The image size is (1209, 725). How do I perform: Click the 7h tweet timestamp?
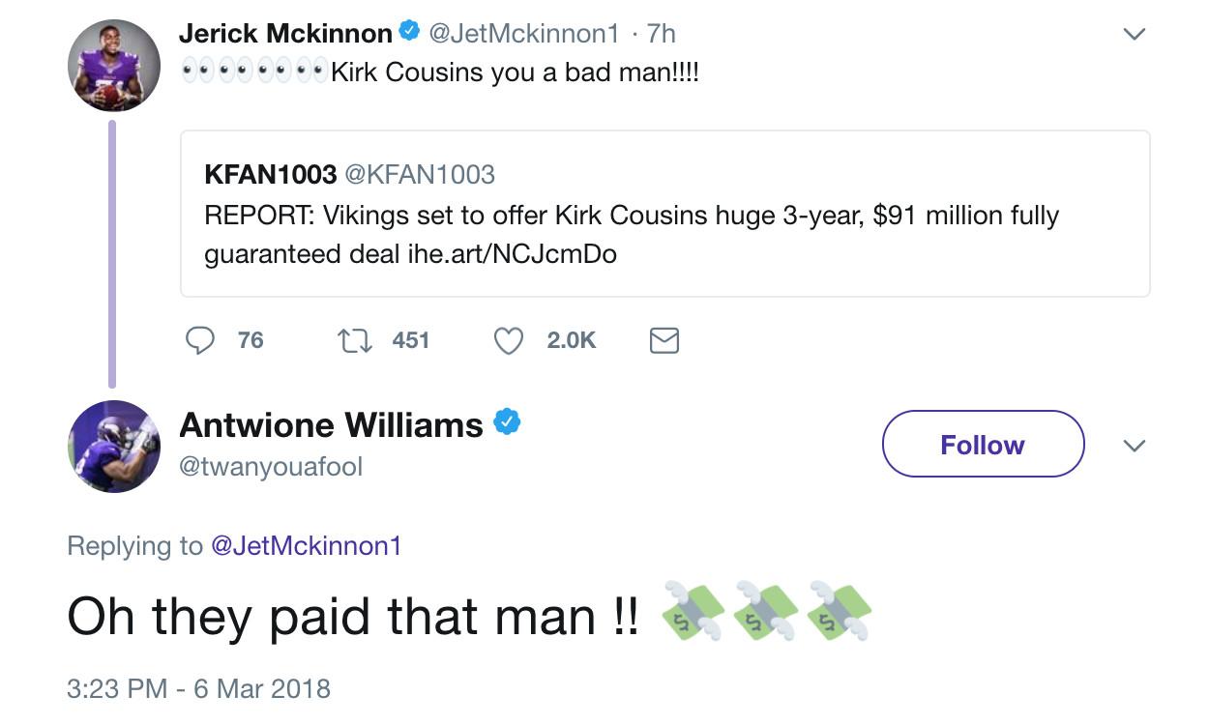point(661,33)
